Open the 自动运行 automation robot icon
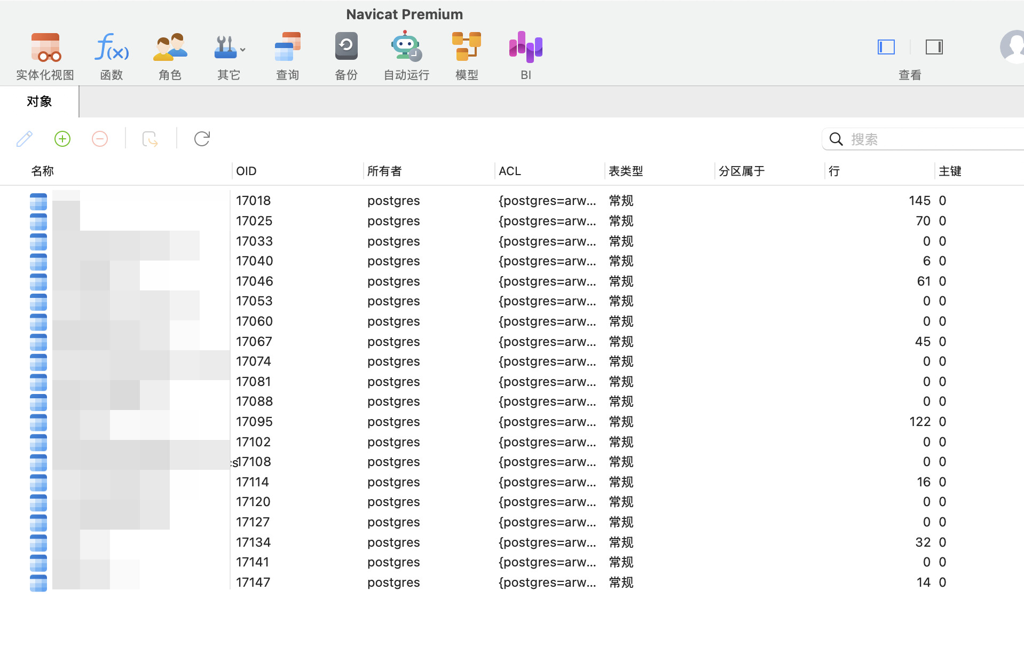The height and width of the screenshot is (646, 1024). [x=406, y=46]
